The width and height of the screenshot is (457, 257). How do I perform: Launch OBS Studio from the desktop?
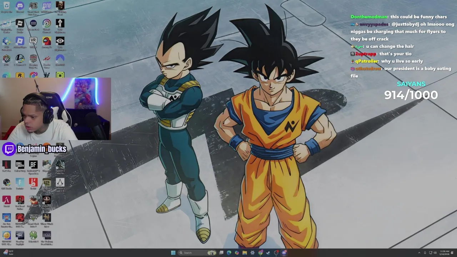pyautogui.click(x=6, y=184)
